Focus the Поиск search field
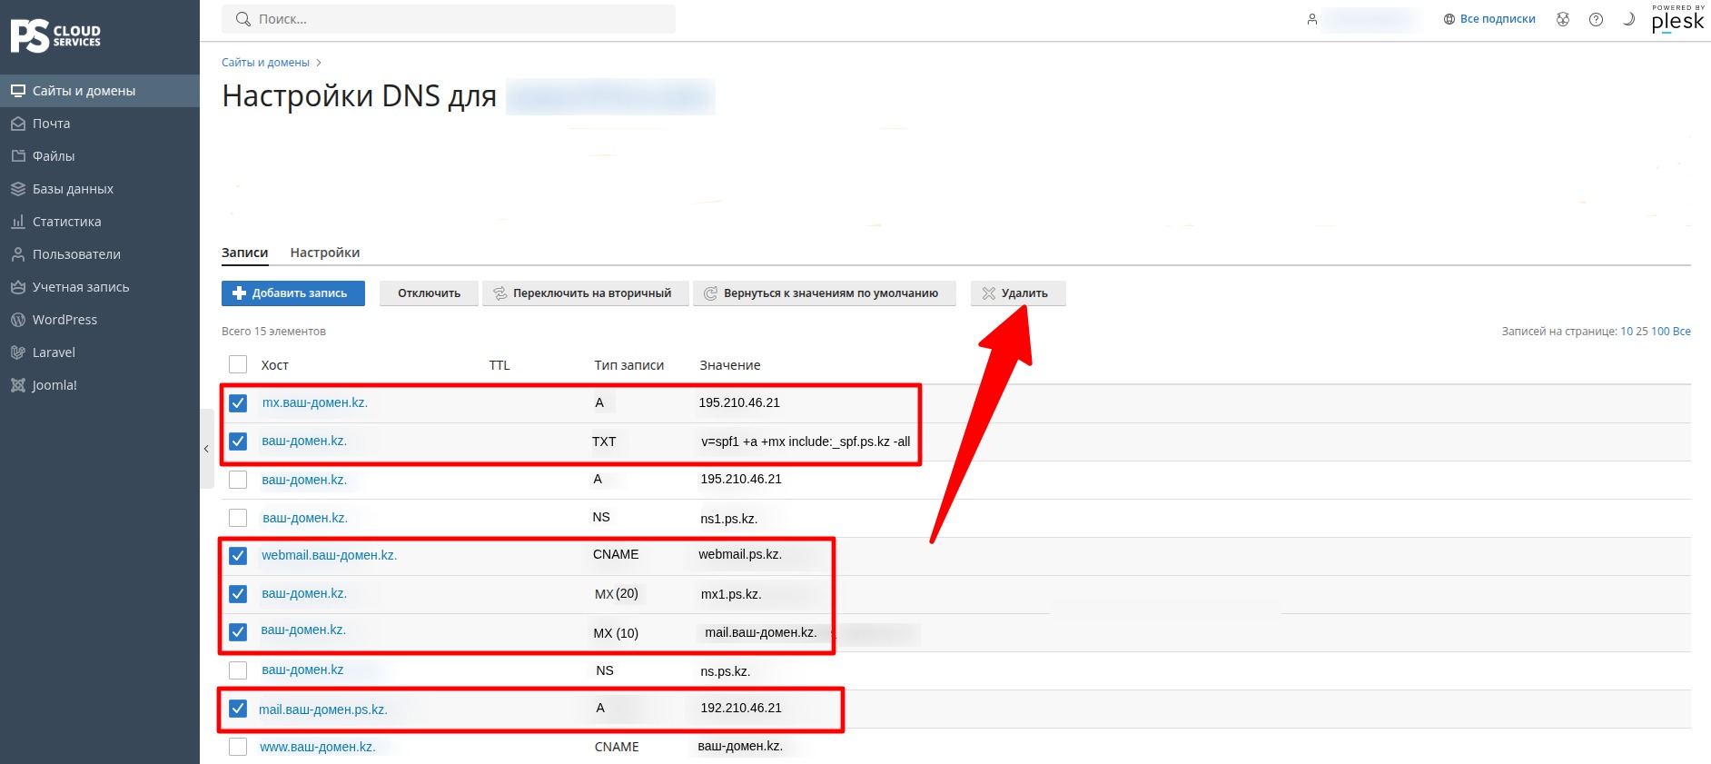 [x=449, y=19]
